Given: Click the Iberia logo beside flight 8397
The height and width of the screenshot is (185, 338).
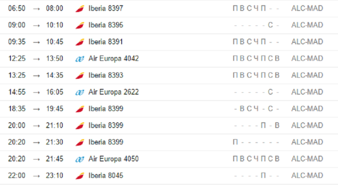Looking at the screenshot, I should pyautogui.click(x=80, y=9).
